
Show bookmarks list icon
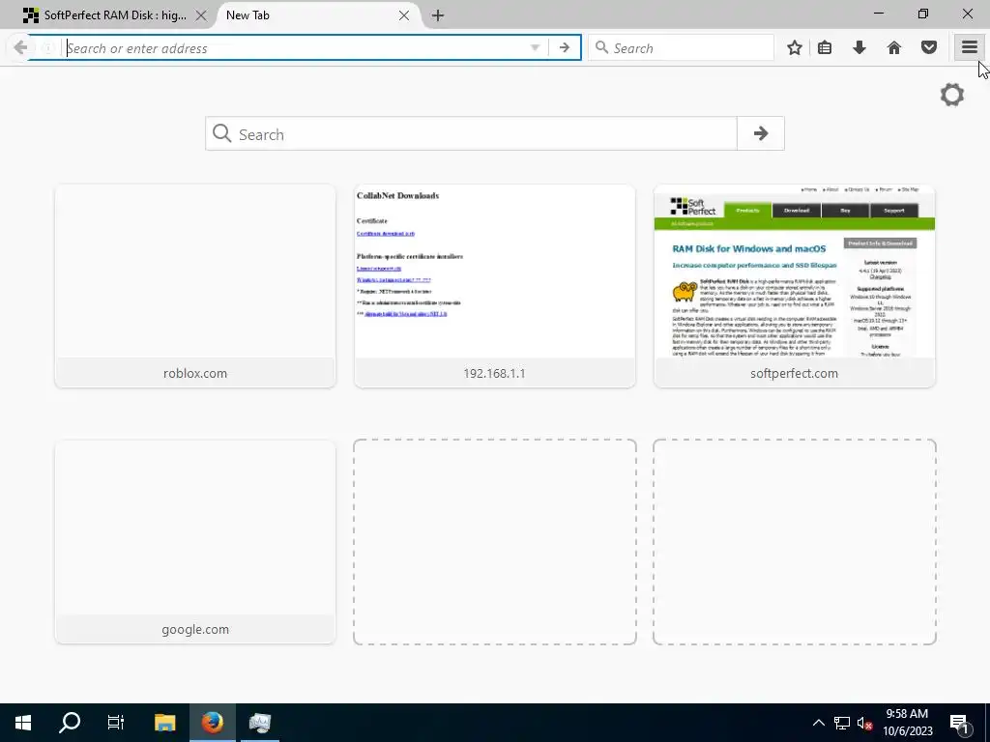[x=825, y=47]
